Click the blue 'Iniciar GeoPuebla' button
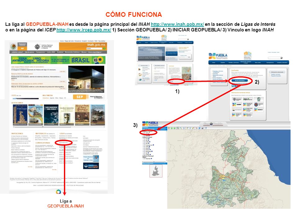 (x=240, y=80)
